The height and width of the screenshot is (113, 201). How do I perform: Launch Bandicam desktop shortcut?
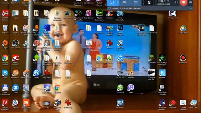183,59
